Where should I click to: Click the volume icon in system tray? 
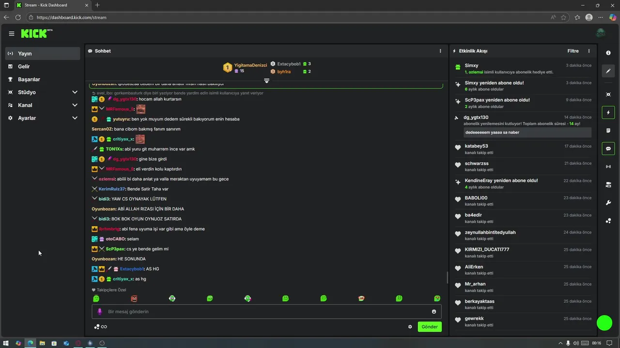(575, 343)
